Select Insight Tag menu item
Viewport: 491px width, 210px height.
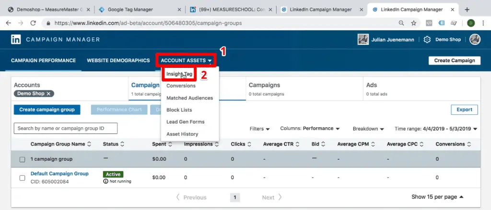tap(179, 74)
